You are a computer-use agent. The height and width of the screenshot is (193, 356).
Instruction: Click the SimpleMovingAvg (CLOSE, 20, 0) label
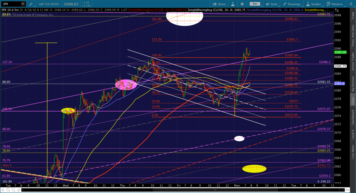[210, 10]
